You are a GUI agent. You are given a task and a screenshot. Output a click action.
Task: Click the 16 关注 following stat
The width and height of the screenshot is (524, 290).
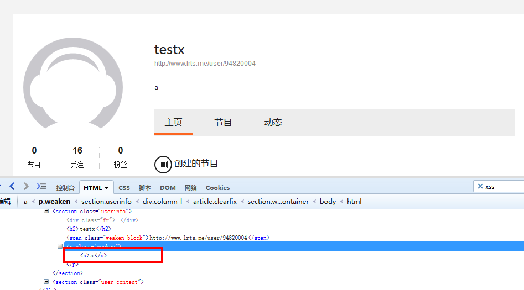[77, 157]
